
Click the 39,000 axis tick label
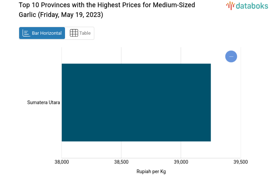(181, 162)
